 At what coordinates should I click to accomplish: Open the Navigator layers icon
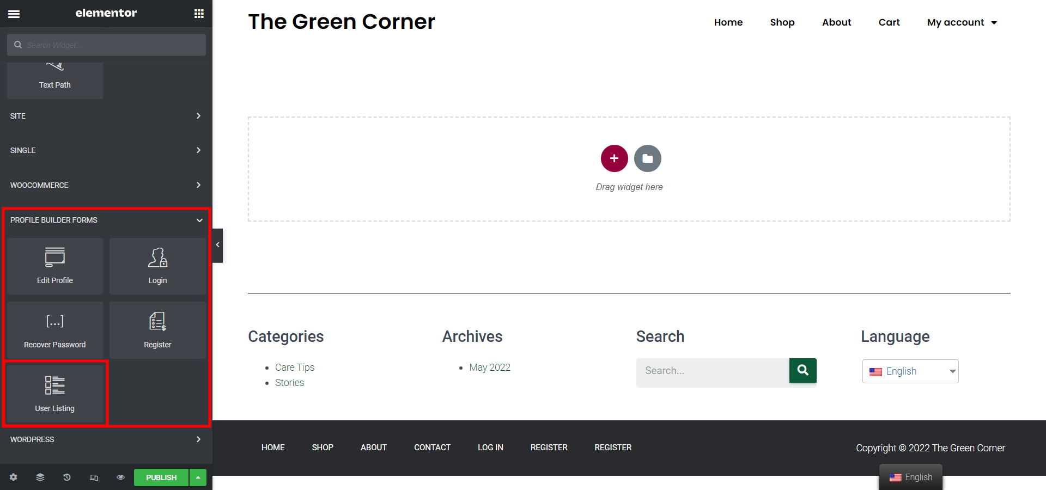pyautogui.click(x=40, y=477)
